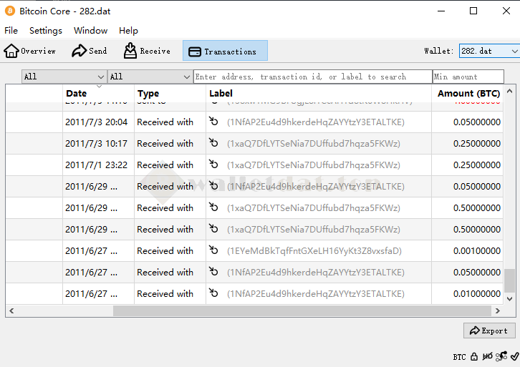Click the Bitcoin Core logo in title bar
Image resolution: width=520 pixels, height=367 pixels.
click(10, 11)
